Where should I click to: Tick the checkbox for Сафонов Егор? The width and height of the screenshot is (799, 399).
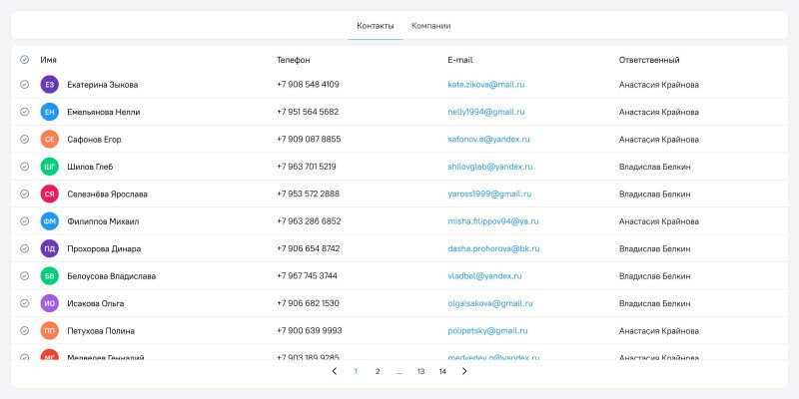tap(24, 139)
